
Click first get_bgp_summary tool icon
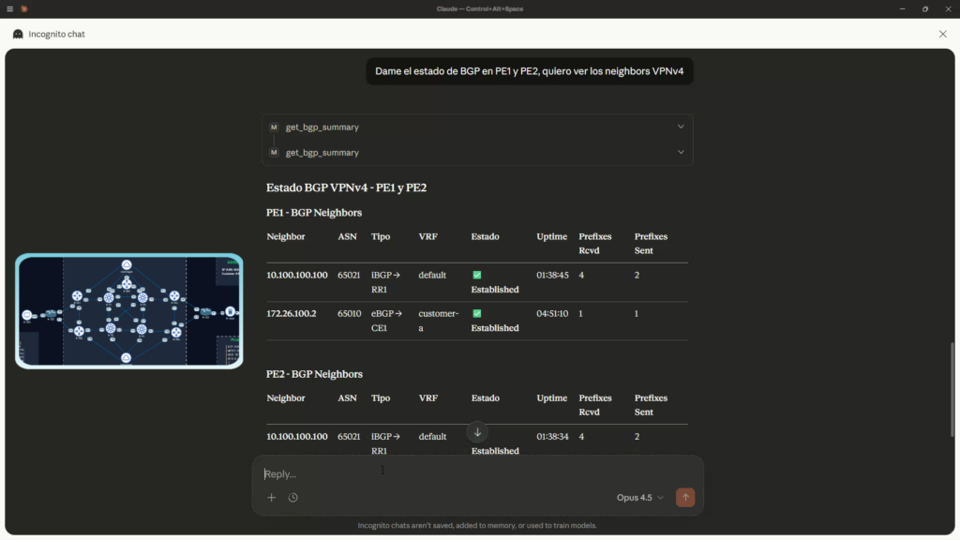(x=274, y=127)
